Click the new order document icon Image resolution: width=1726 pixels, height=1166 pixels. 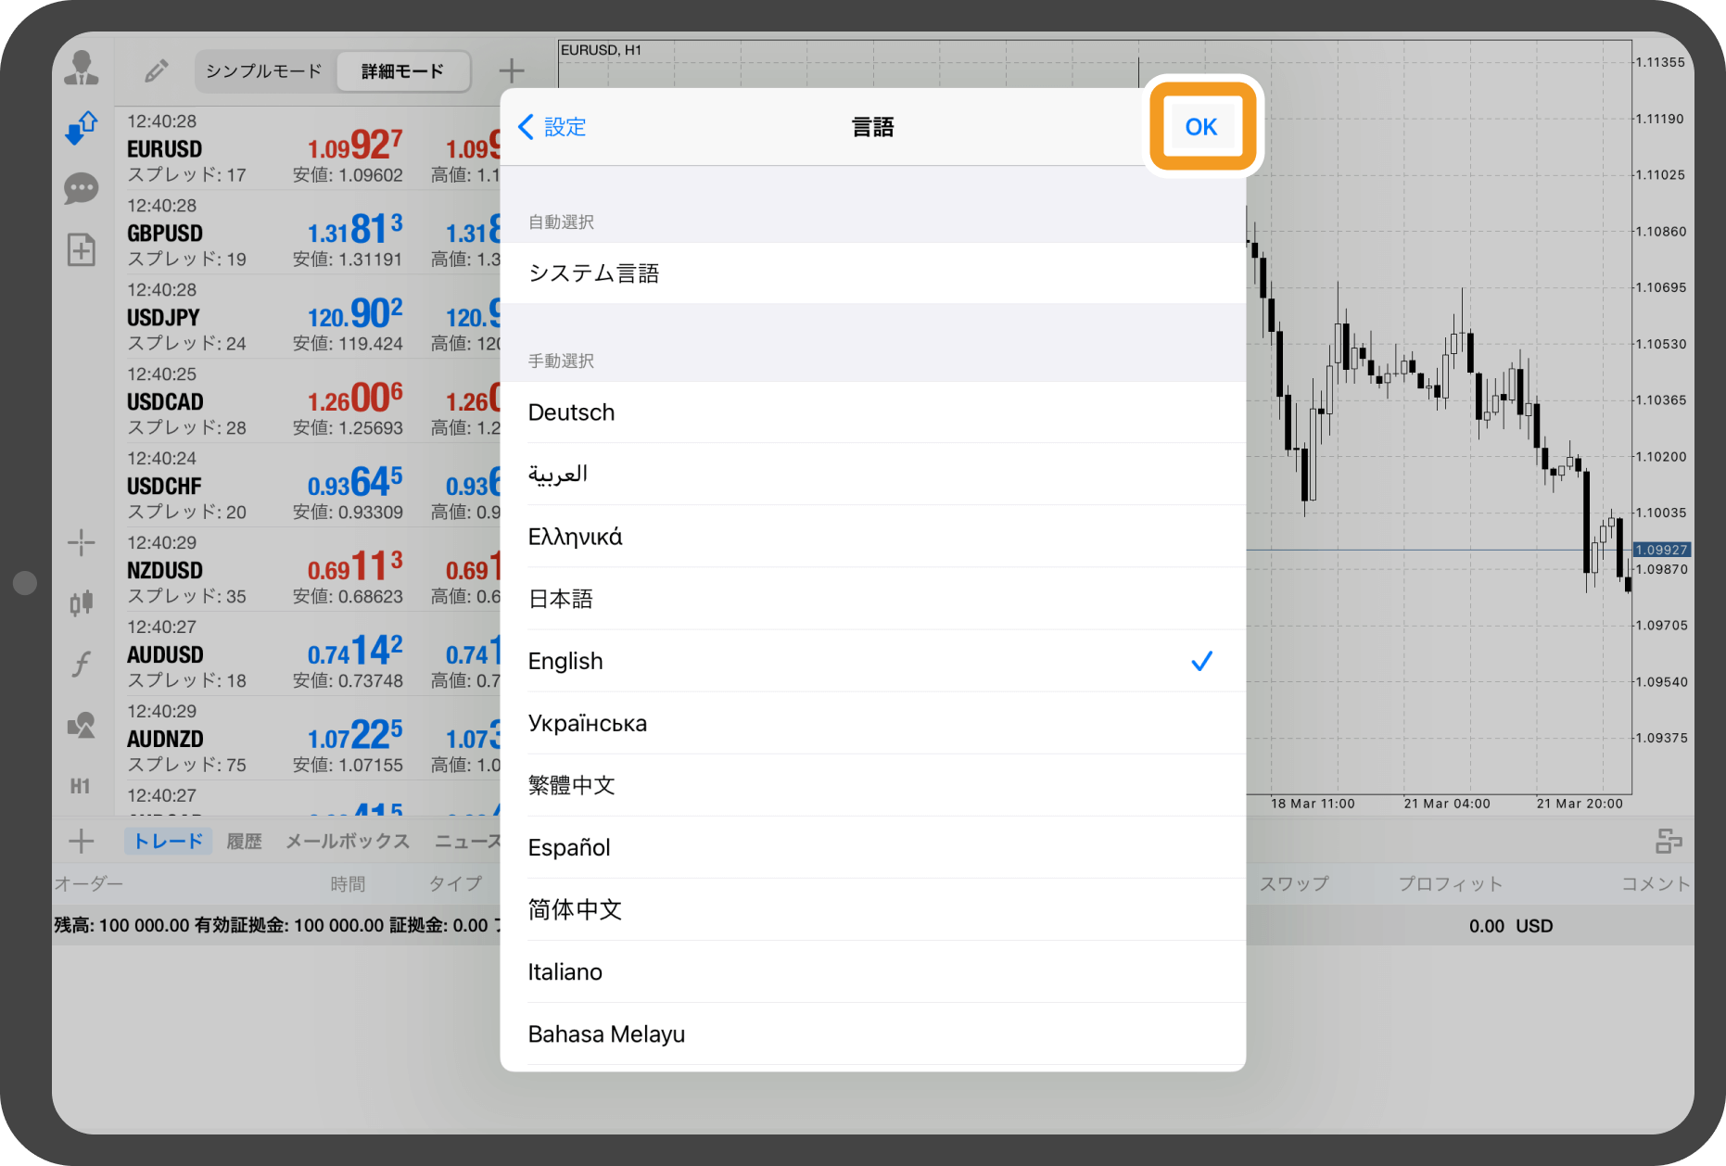coord(82,249)
